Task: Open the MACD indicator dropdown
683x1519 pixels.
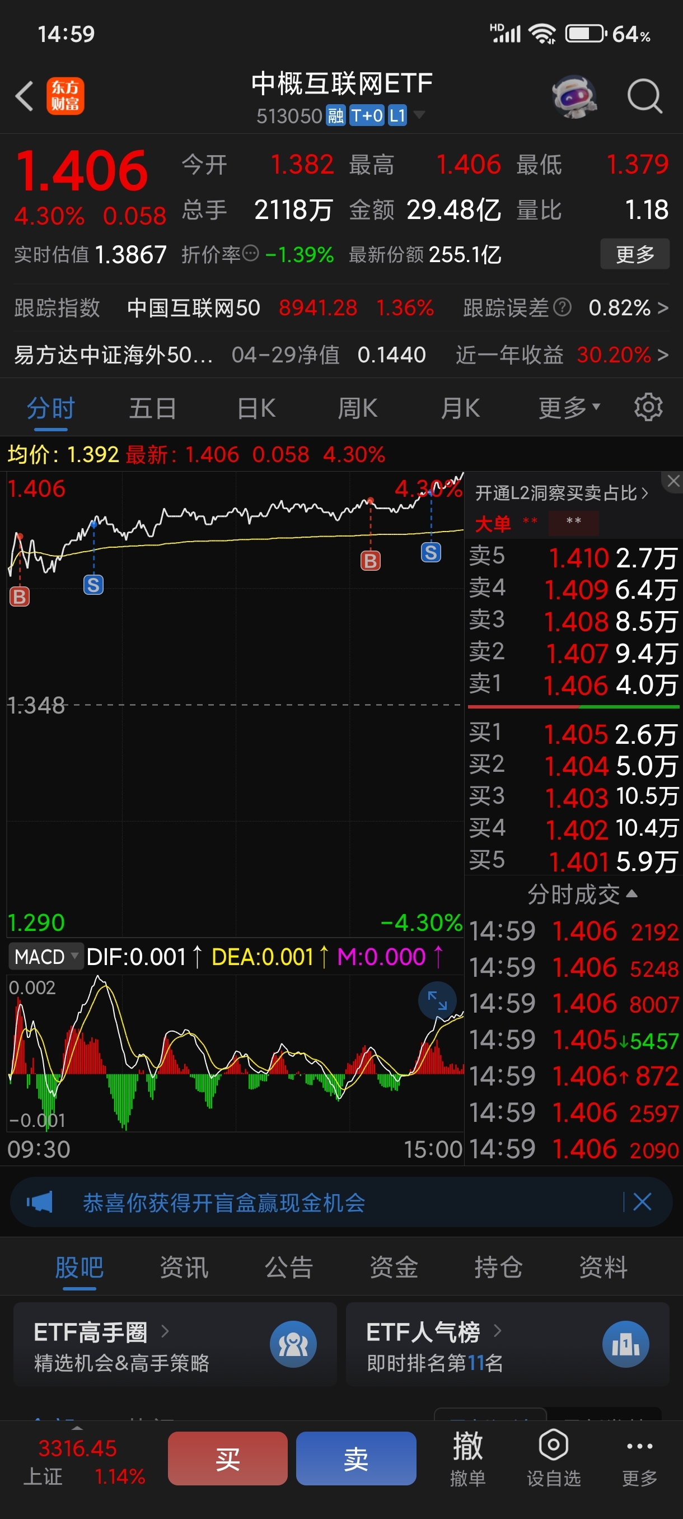Action: pos(46,957)
